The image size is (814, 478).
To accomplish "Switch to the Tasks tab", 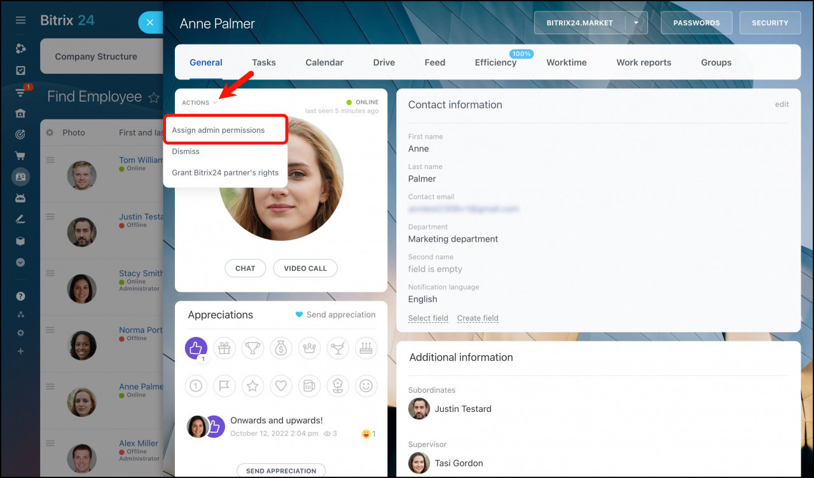I will click(x=264, y=62).
